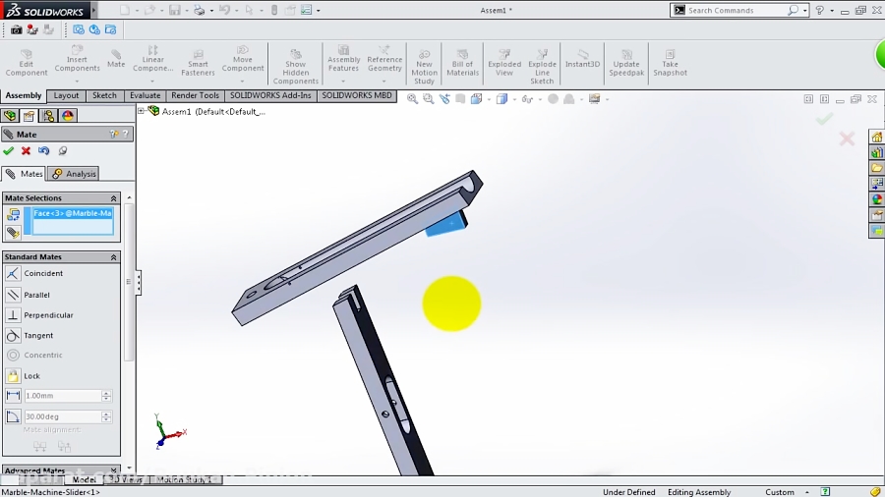
Task: Open DisplayManager tab icon
Action: [68, 116]
